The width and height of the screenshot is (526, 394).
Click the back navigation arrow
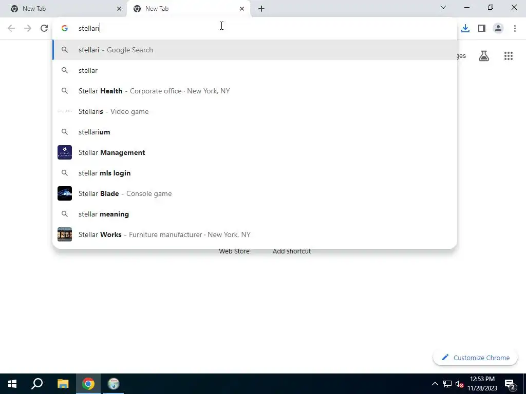click(x=11, y=28)
